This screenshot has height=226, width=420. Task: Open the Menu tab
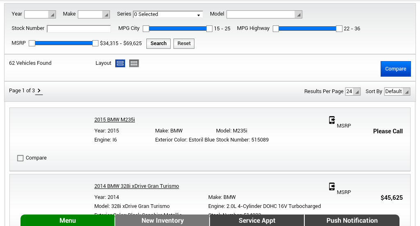point(68,220)
